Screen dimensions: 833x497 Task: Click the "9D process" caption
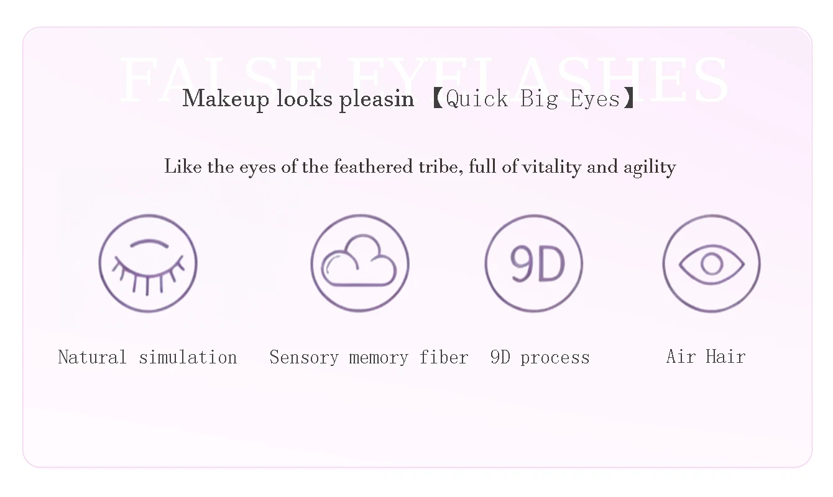coord(540,357)
